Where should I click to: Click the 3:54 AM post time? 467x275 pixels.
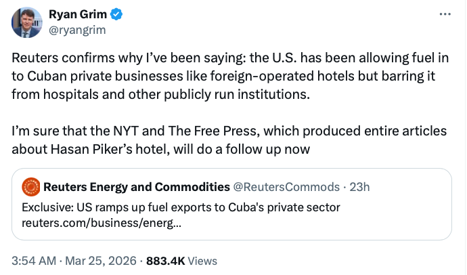point(34,260)
